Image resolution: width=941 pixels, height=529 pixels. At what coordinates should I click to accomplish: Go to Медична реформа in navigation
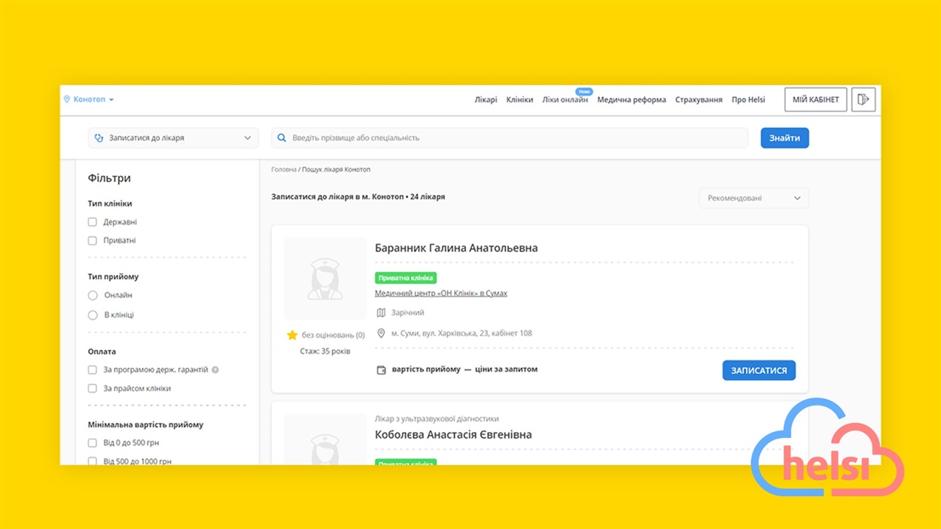pyautogui.click(x=631, y=100)
